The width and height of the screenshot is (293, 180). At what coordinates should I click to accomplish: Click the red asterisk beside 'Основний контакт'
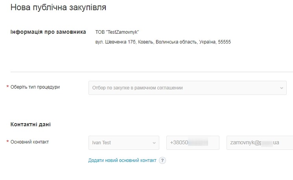coord(7,142)
